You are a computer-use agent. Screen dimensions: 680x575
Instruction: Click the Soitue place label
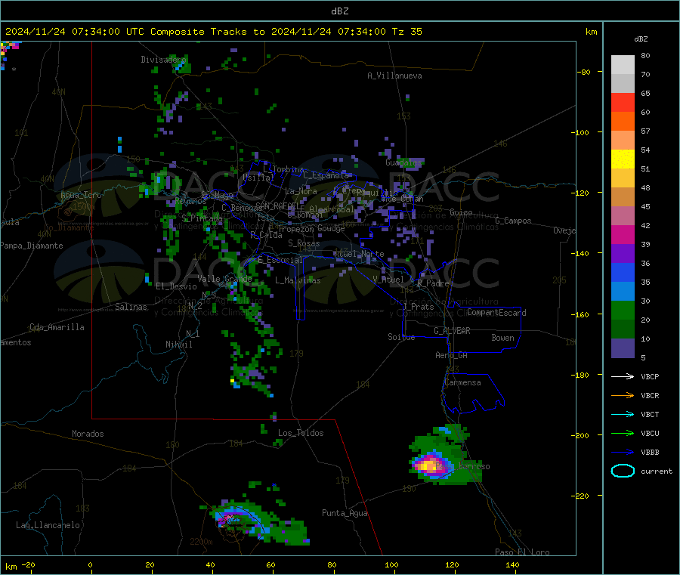pyautogui.click(x=401, y=337)
